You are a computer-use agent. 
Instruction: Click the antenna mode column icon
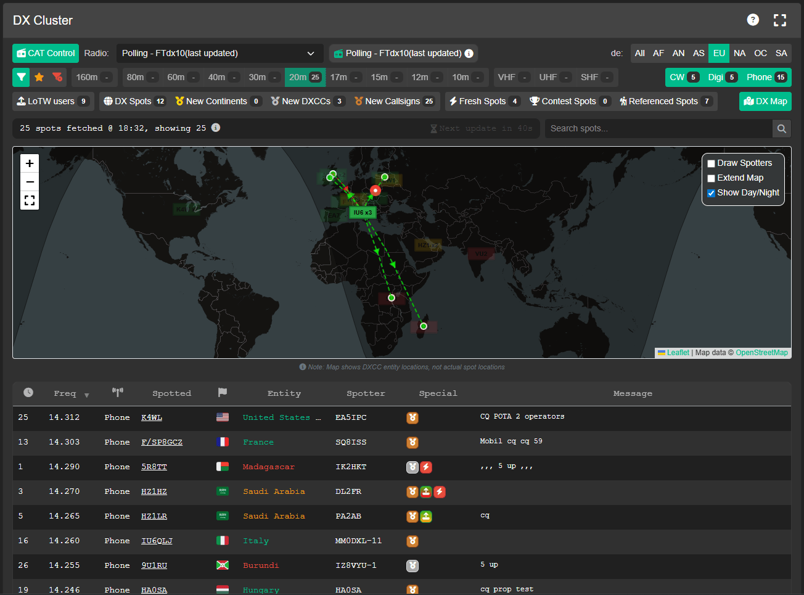coord(118,392)
